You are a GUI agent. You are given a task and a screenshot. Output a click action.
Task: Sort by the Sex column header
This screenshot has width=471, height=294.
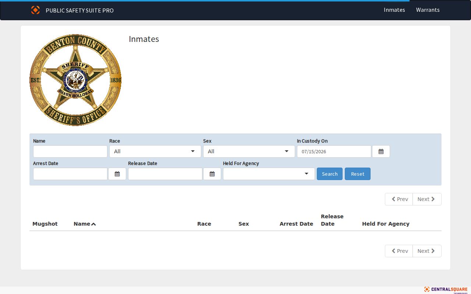[244, 224]
